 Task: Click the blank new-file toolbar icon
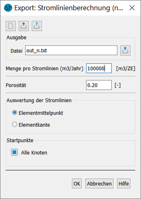(11, 26)
